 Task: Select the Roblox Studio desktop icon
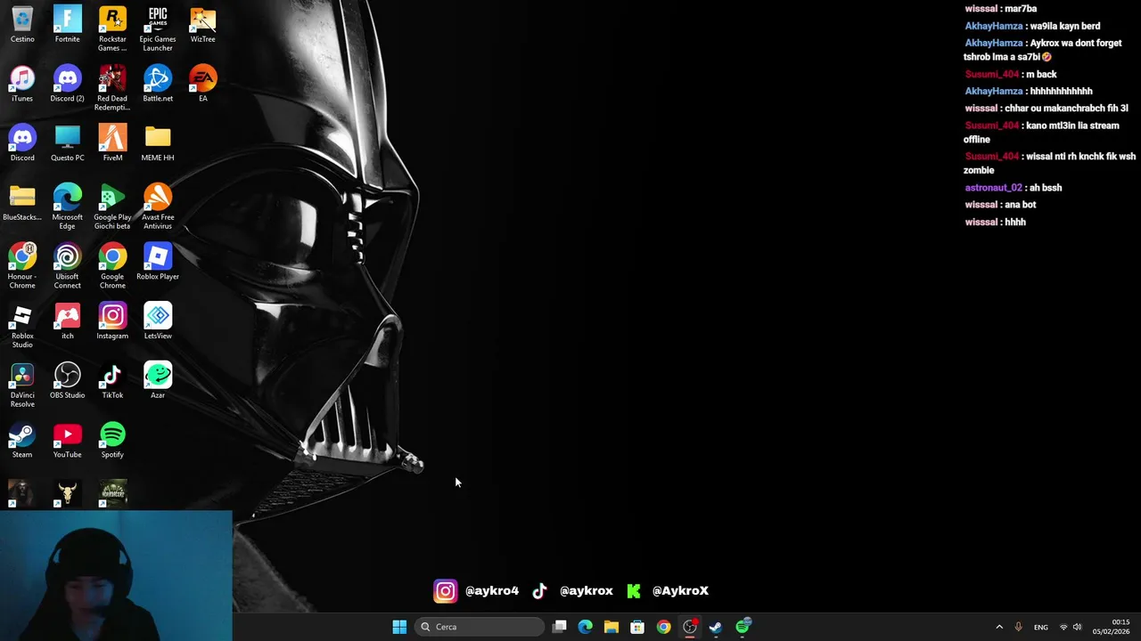[22, 326]
